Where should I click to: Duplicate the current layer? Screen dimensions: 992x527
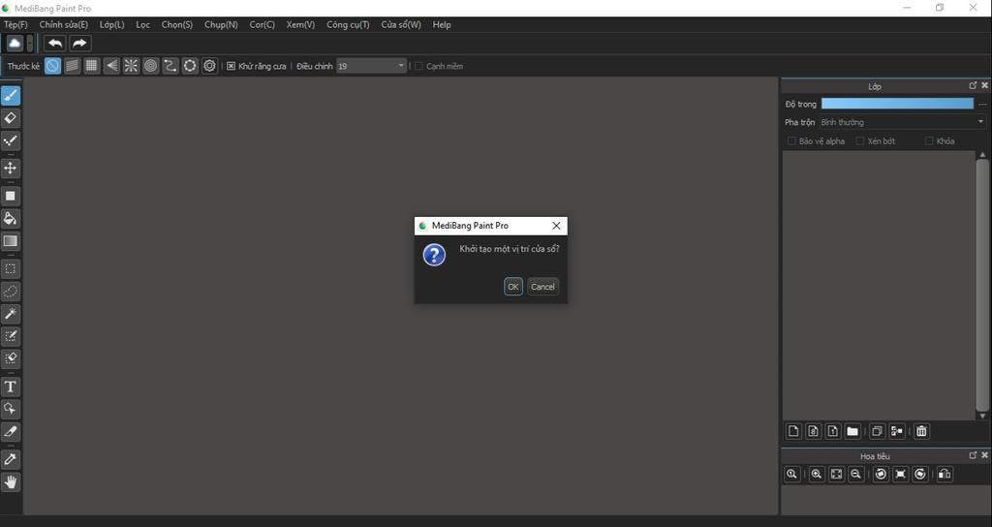[x=877, y=431]
